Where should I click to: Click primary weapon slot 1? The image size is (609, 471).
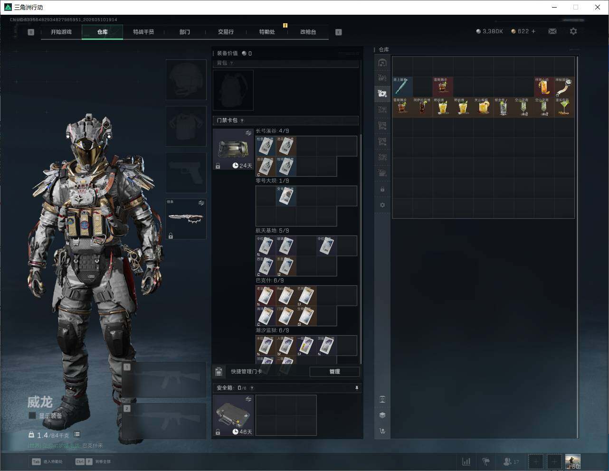pyautogui.click(x=164, y=380)
